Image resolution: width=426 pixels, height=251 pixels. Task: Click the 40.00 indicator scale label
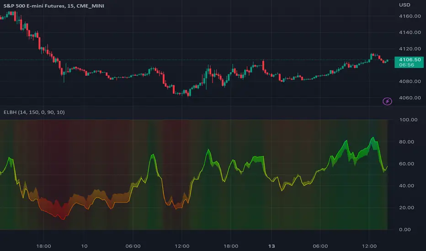coord(406,186)
